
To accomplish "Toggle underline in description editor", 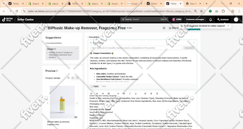I will point(136,94).
